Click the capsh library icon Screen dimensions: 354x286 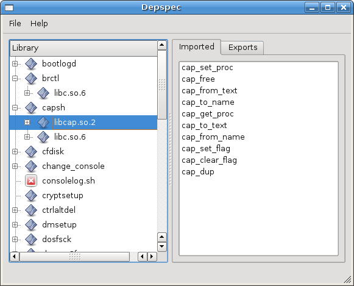[x=31, y=108]
